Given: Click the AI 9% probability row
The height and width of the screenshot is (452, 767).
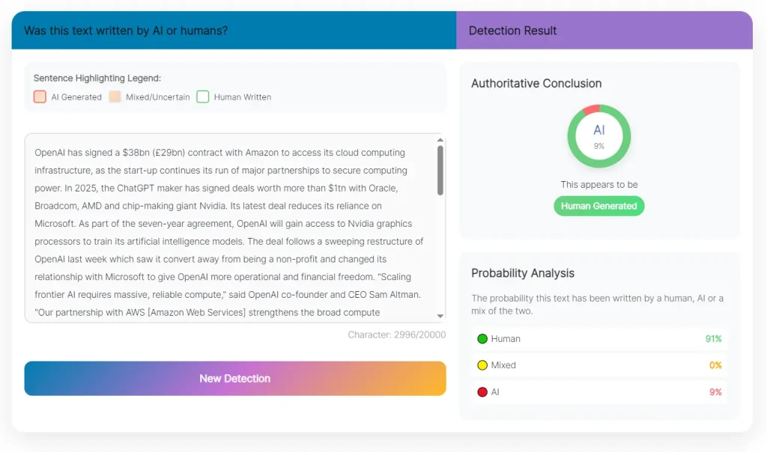Looking at the screenshot, I should pos(599,392).
